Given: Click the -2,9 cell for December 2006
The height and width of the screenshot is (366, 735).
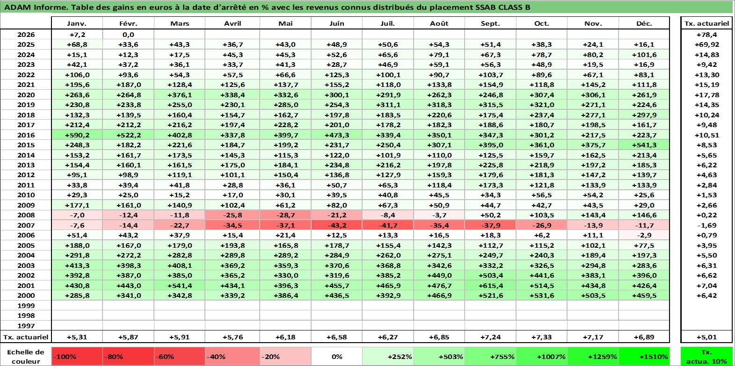Looking at the screenshot, I should [x=644, y=235].
